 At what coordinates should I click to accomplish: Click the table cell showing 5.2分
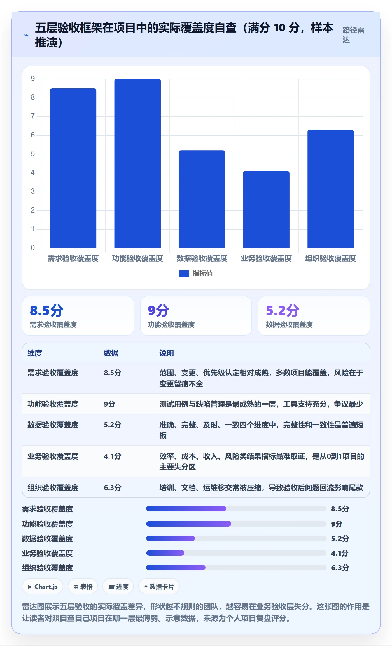113,425
